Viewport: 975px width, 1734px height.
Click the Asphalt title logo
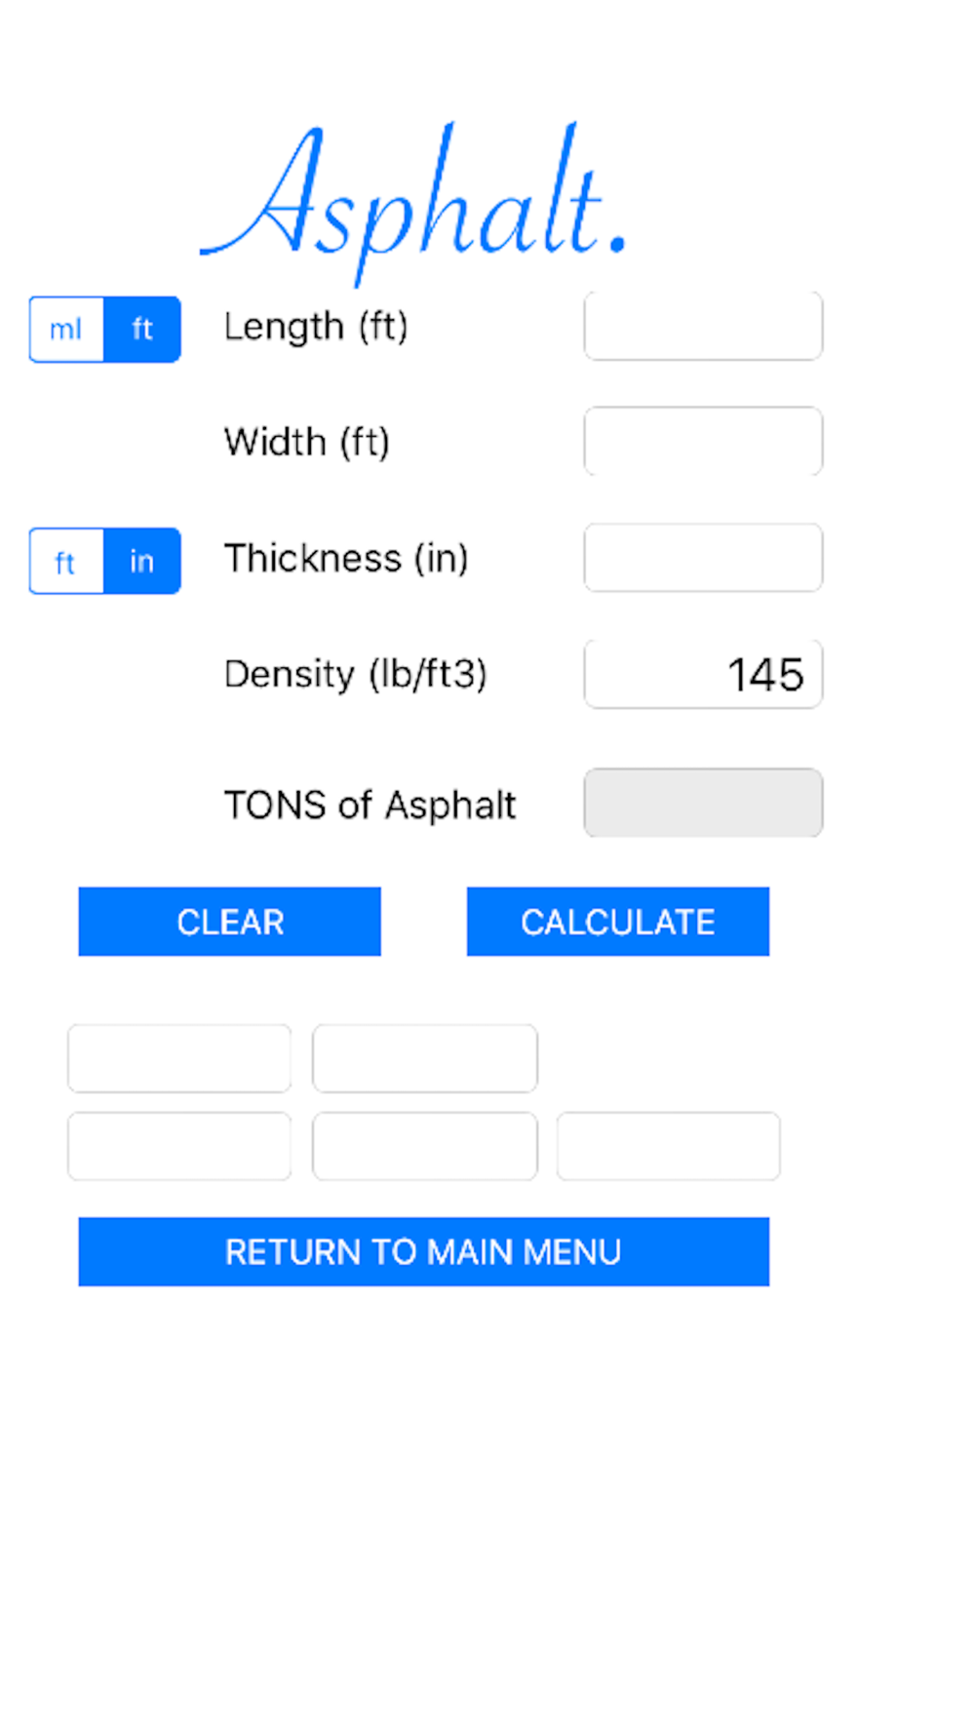pyautogui.click(x=412, y=203)
